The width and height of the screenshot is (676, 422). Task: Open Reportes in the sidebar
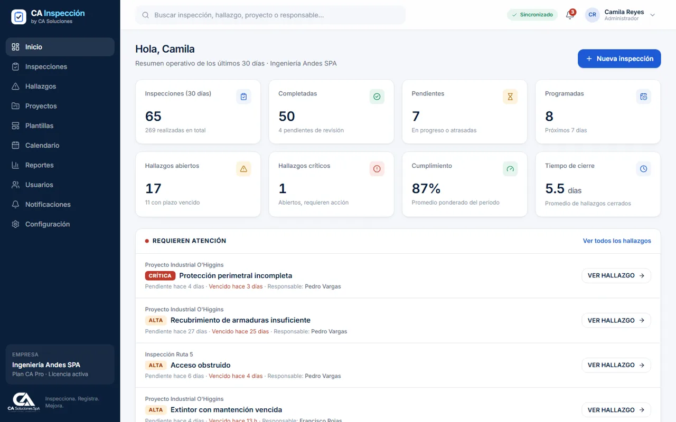pyautogui.click(x=60, y=165)
